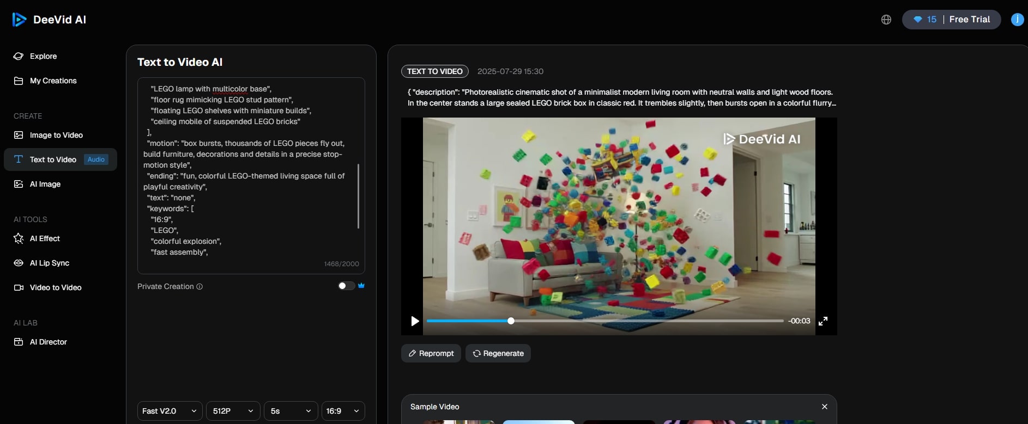1028x424 pixels.
Task: Click the TEXT TO VIDEO tag
Action: pos(435,71)
